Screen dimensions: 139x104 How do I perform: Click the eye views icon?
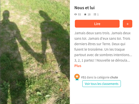point(76,14)
